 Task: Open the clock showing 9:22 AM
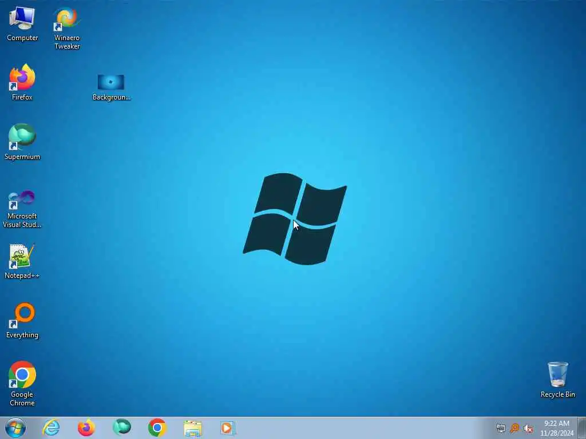(x=557, y=428)
